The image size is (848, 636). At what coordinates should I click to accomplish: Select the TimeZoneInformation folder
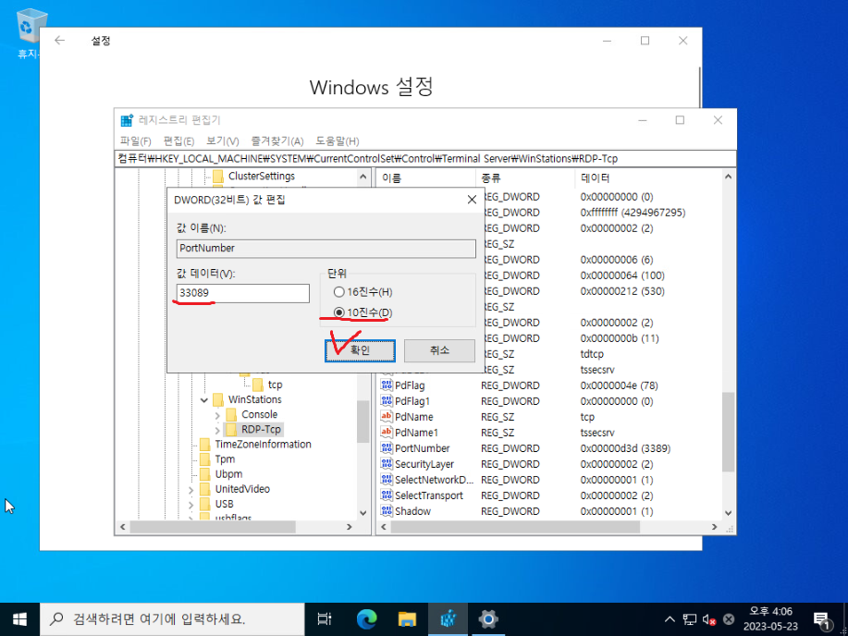coord(263,444)
